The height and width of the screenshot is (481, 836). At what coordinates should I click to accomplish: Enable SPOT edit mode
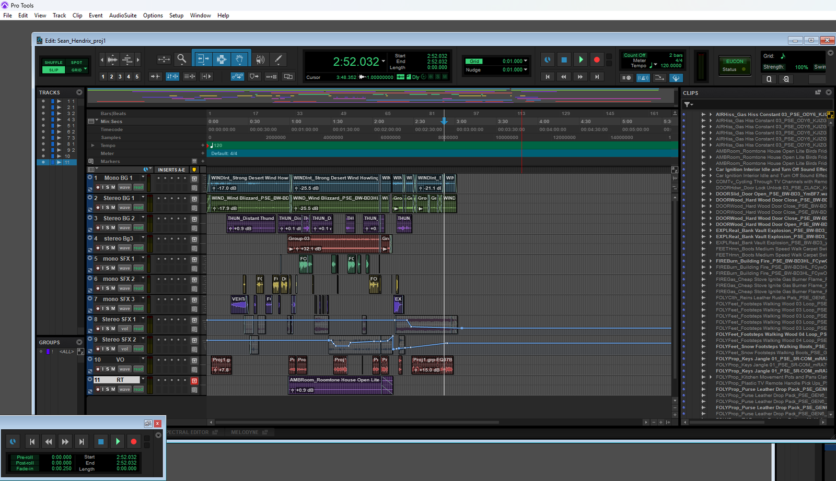[77, 63]
